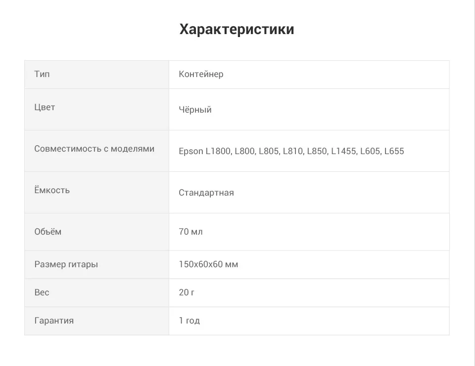Click the 1 год warranty value
The width and height of the screenshot is (475, 366).
click(x=190, y=321)
